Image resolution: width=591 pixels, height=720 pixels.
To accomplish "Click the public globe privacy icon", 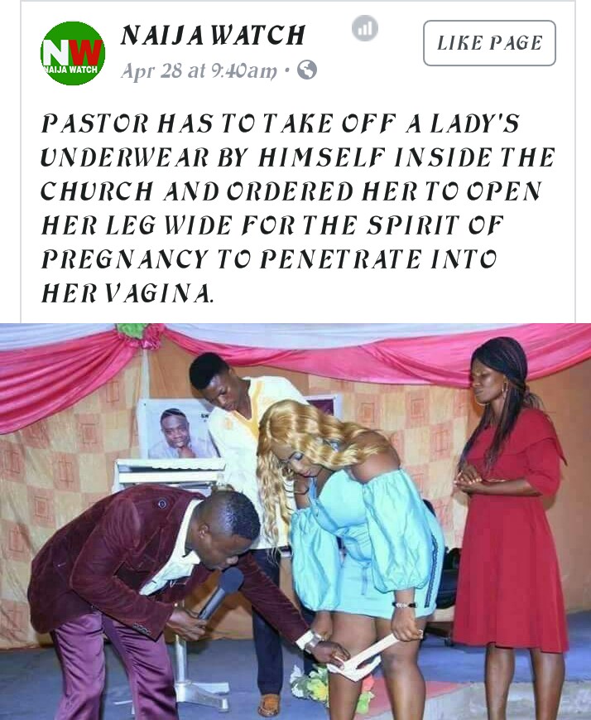I will [x=307, y=70].
